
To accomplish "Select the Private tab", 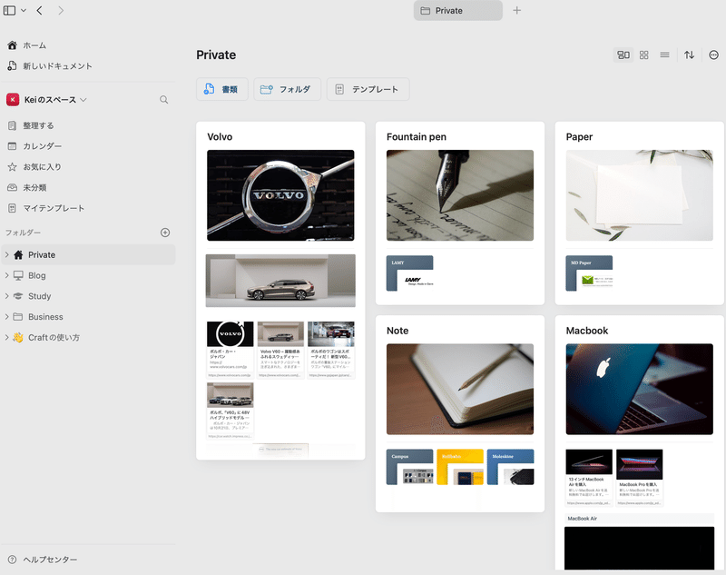I will [x=457, y=10].
